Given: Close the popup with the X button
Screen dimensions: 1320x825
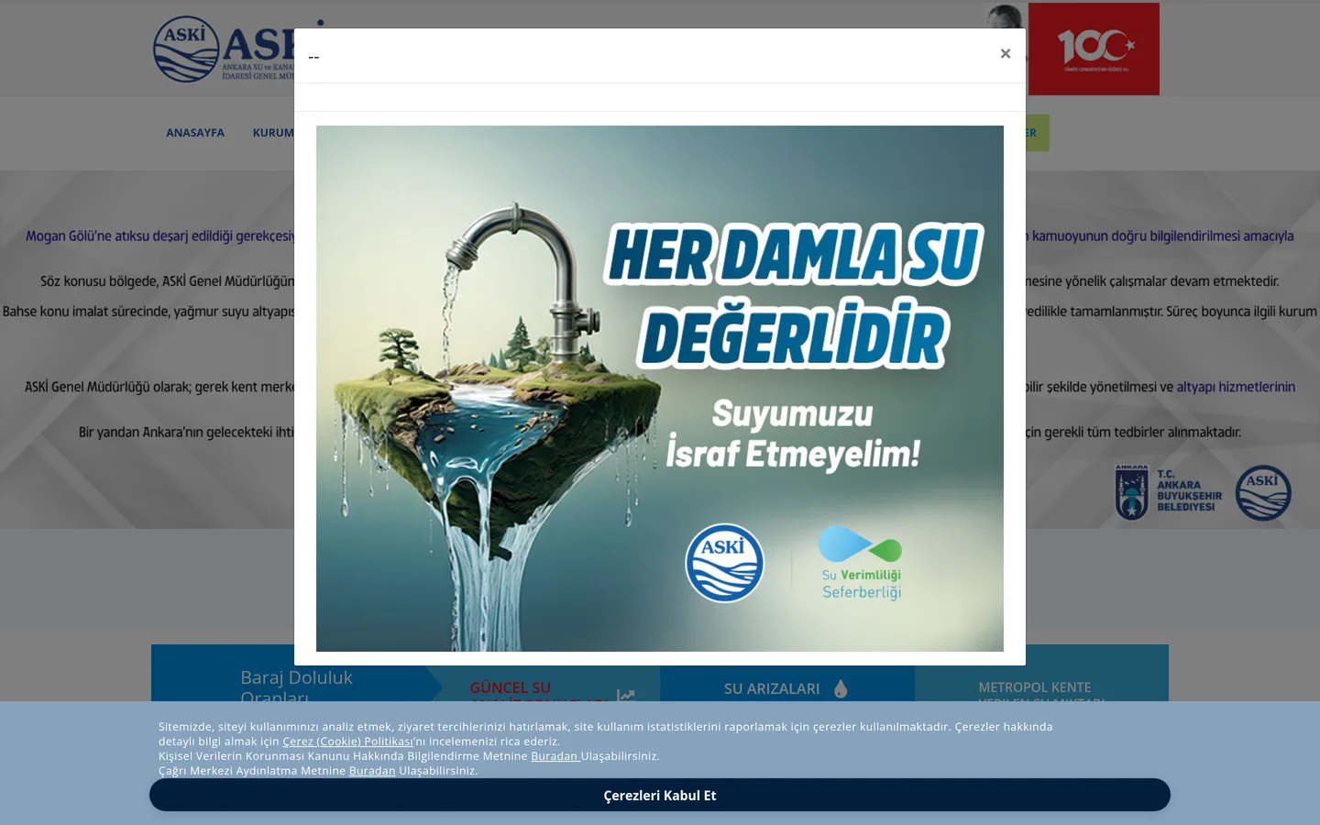Looking at the screenshot, I should point(1006,54).
